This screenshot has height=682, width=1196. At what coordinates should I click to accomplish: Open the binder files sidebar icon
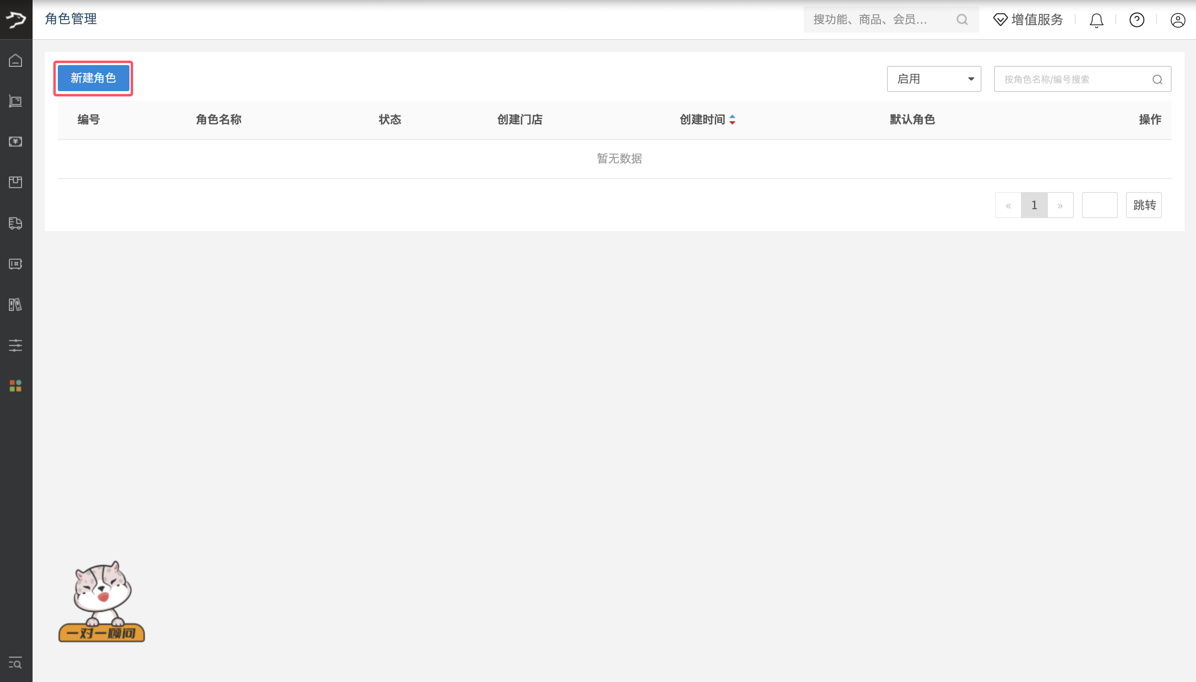click(x=15, y=304)
